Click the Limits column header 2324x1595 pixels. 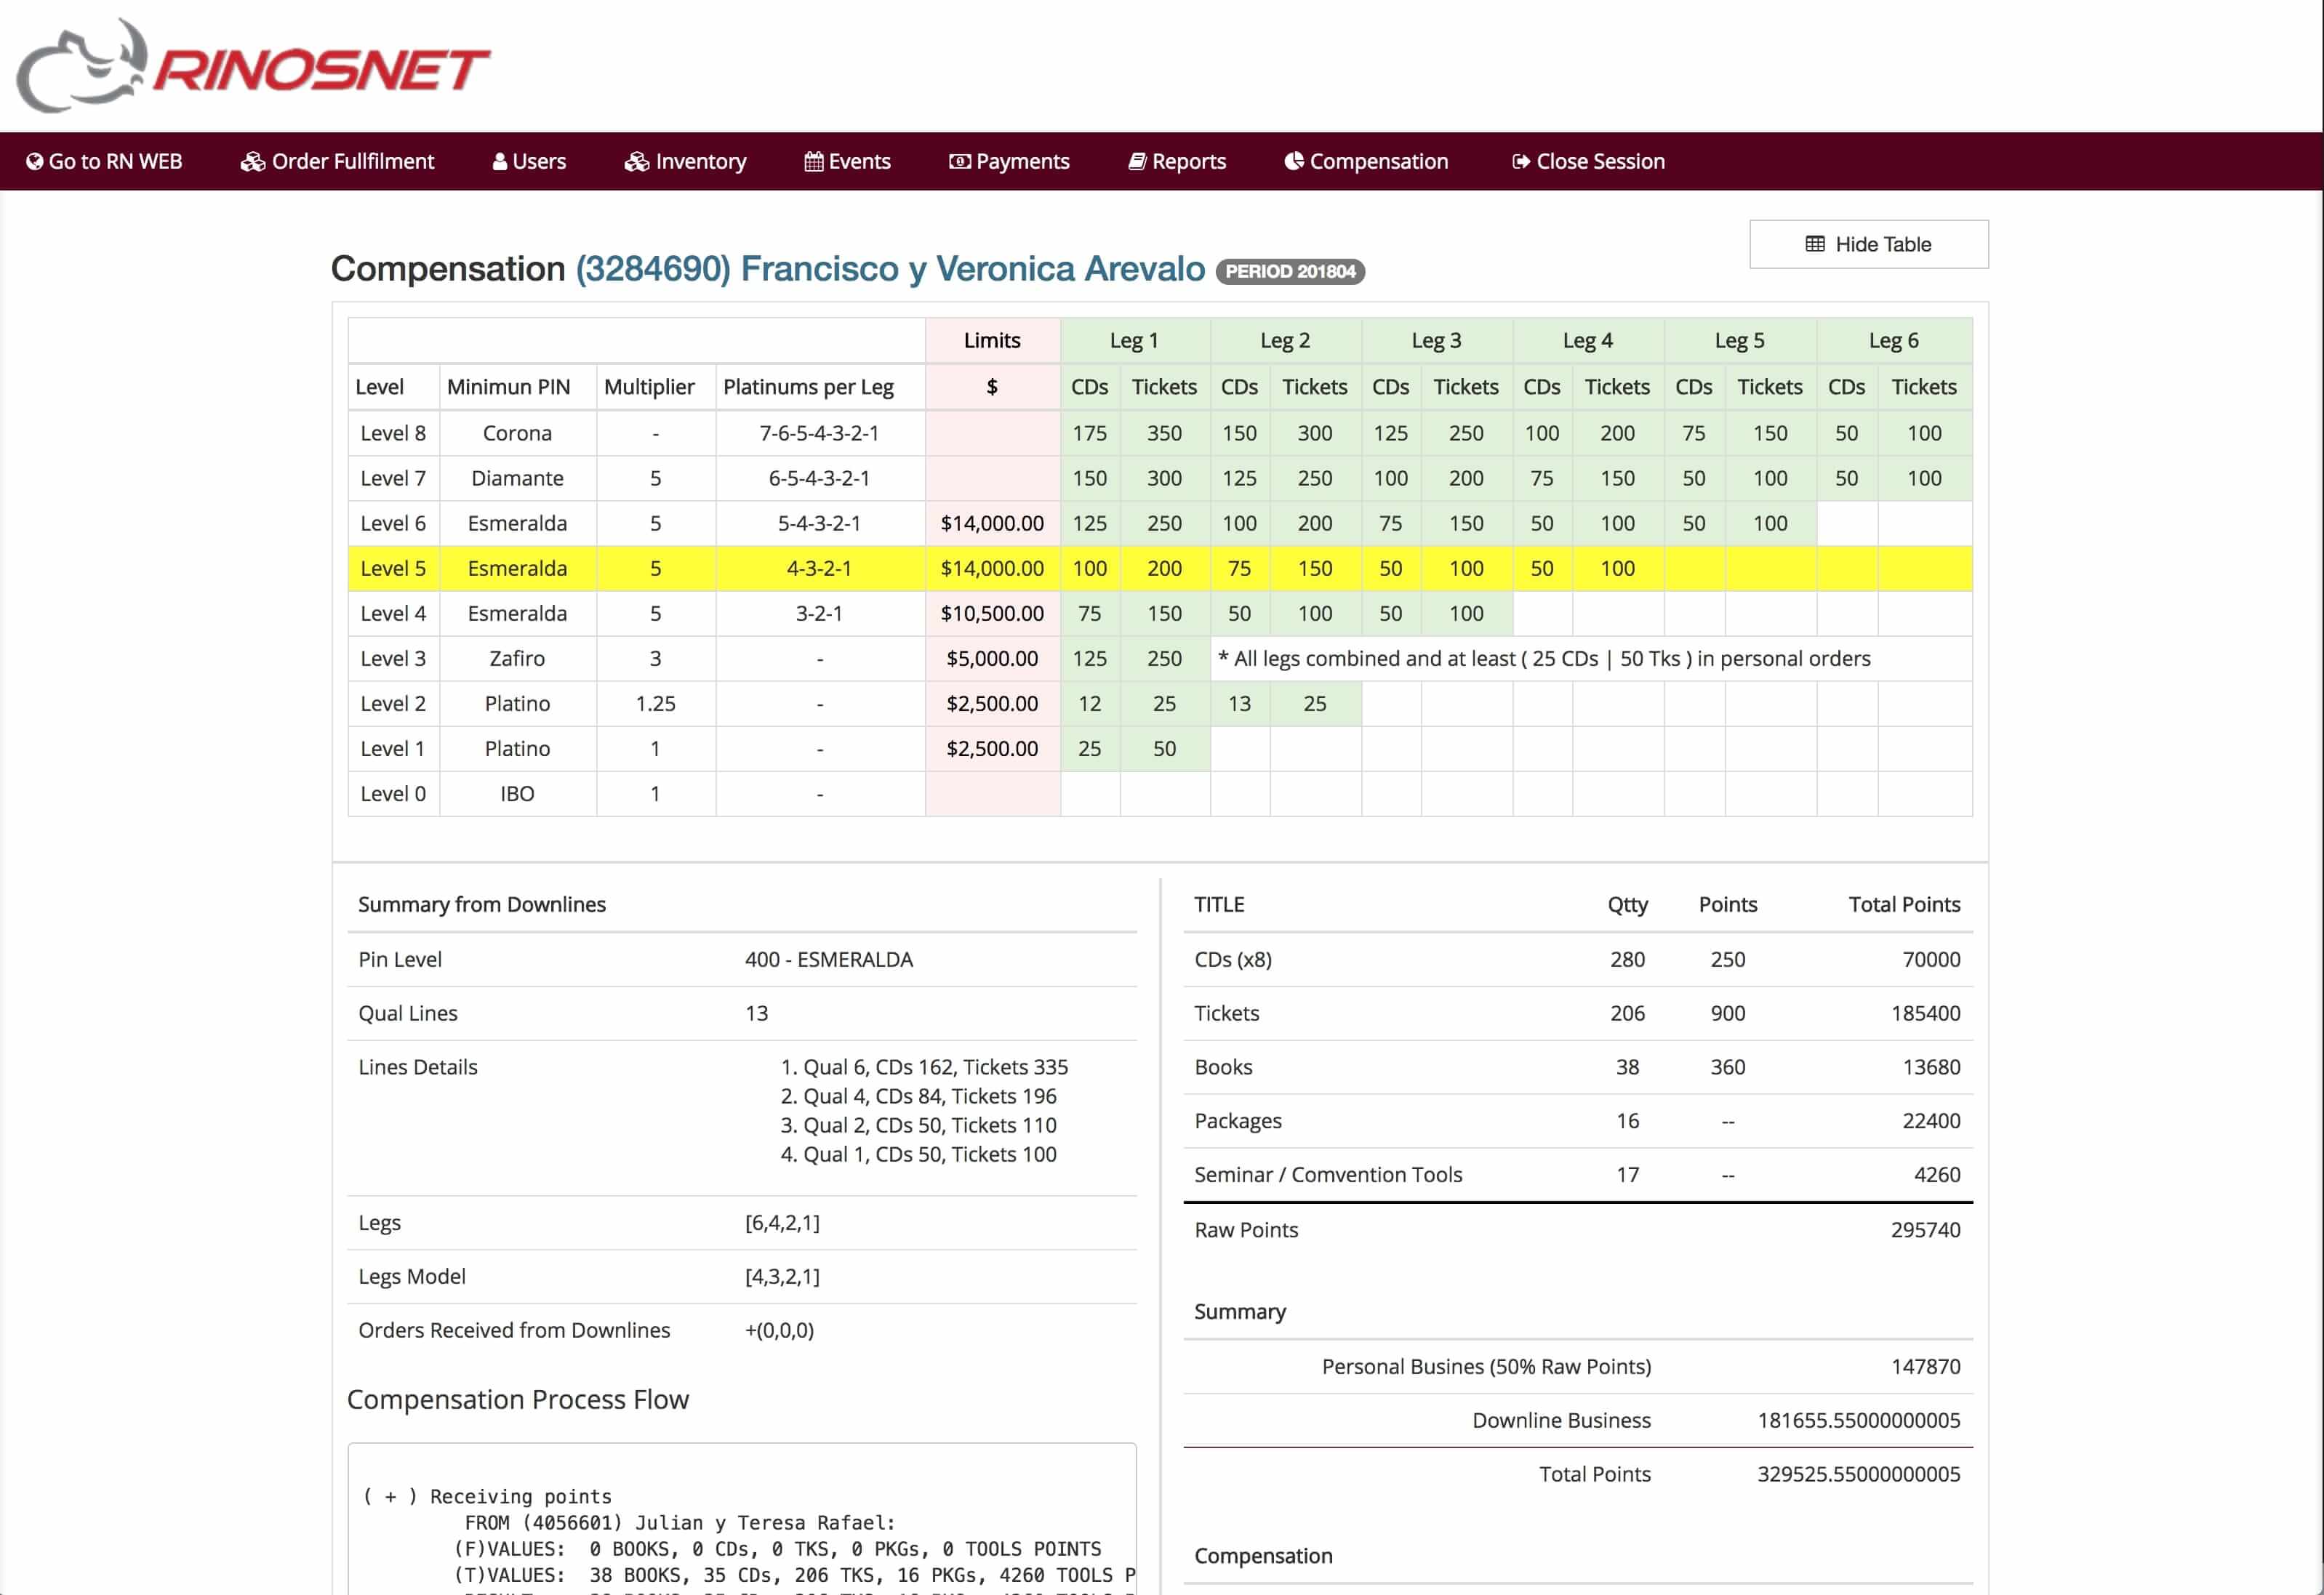point(992,340)
